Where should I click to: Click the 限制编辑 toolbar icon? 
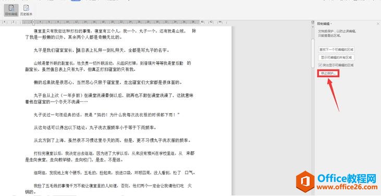click(x=11, y=10)
